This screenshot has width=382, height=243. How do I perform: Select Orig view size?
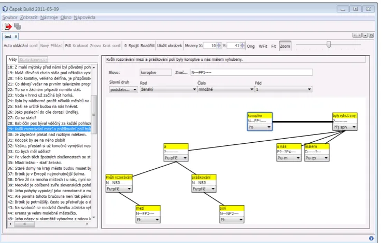[x=251, y=46]
